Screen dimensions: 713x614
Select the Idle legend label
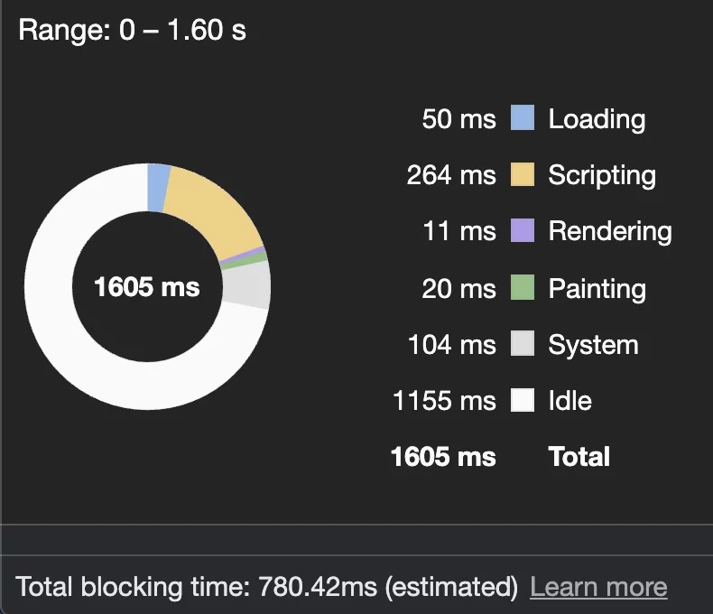tap(570, 401)
